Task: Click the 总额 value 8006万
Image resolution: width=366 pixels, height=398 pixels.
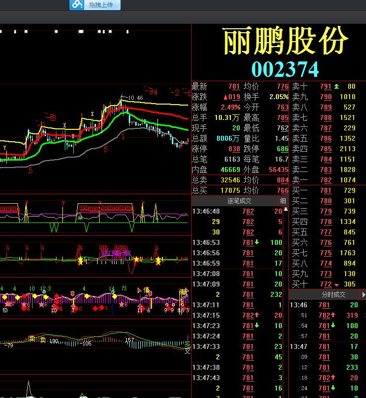Action: (228, 138)
